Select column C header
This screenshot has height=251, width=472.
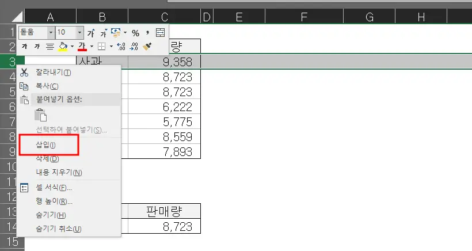coord(165,17)
